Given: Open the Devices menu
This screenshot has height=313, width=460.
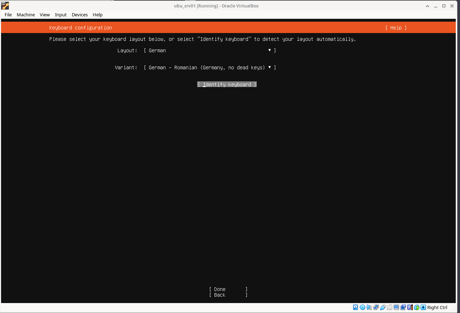Looking at the screenshot, I should pyautogui.click(x=80, y=15).
